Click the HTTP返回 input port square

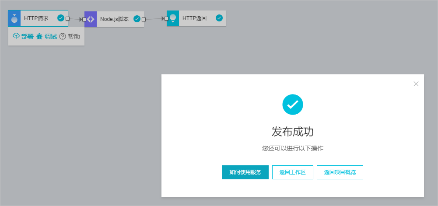[166, 19]
